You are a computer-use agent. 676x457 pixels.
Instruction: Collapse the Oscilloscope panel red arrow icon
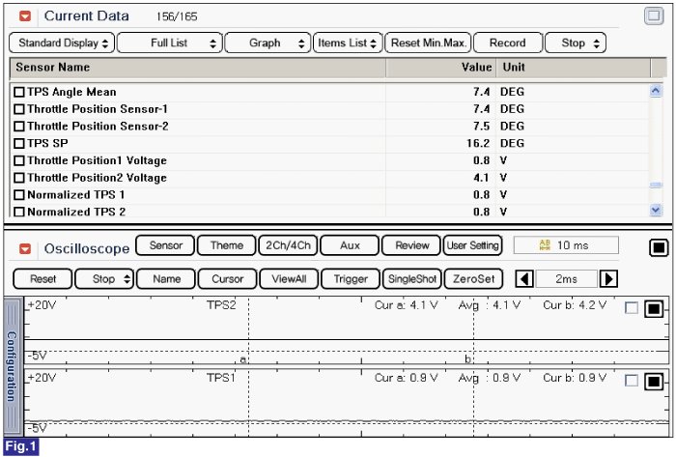coord(25,248)
